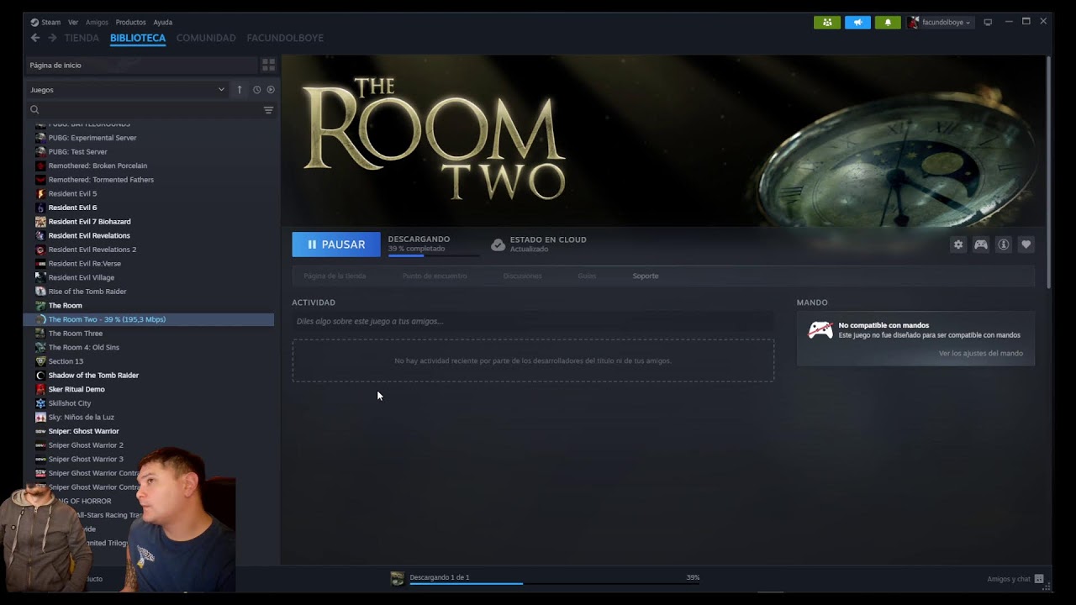Open the green notifications bell
This screenshot has height=605, width=1076.
tap(888, 23)
